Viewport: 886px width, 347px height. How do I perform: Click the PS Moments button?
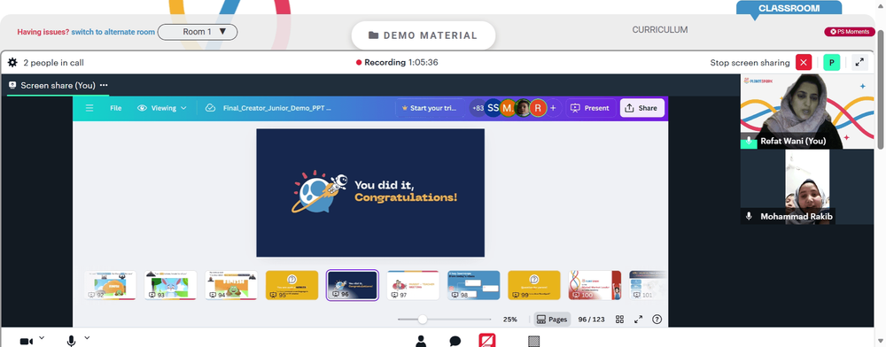(850, 32)
